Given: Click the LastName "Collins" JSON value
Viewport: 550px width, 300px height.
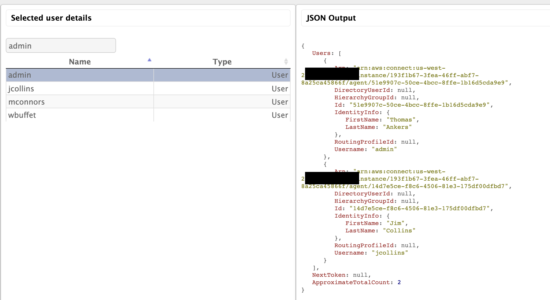Looking at the screenshot, I should click(399, 231).
